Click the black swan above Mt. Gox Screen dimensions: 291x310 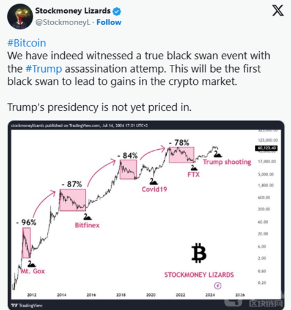click(31, 264)
